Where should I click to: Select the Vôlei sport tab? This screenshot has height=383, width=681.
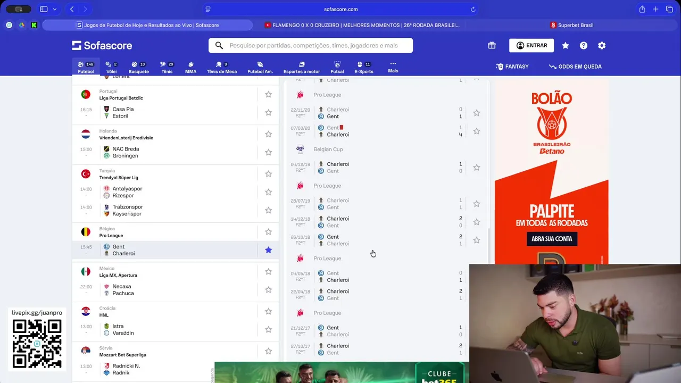pos(111,68)
